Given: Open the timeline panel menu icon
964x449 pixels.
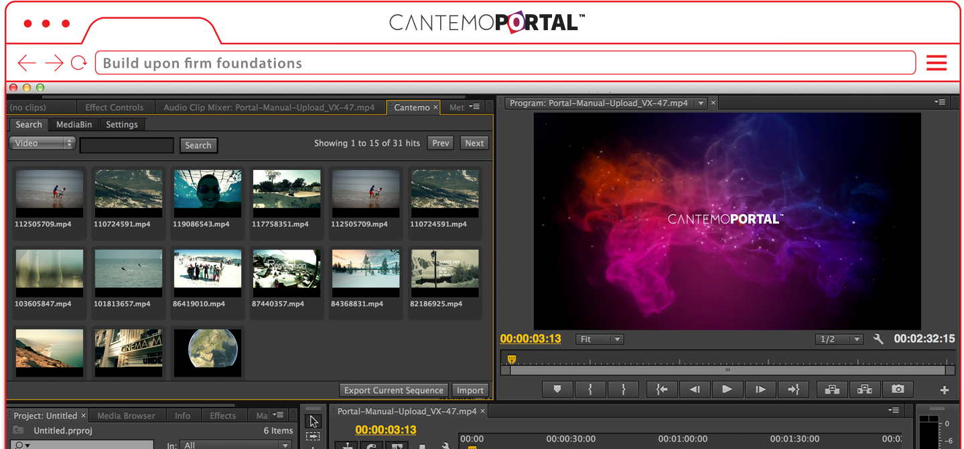Looking at the screenshot, I should (x=894, y=410).
